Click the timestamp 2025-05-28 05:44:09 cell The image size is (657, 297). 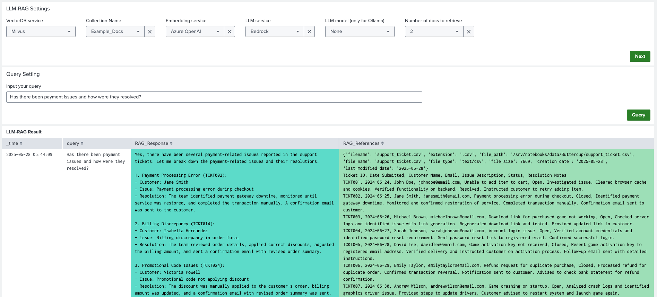[29, 155]
